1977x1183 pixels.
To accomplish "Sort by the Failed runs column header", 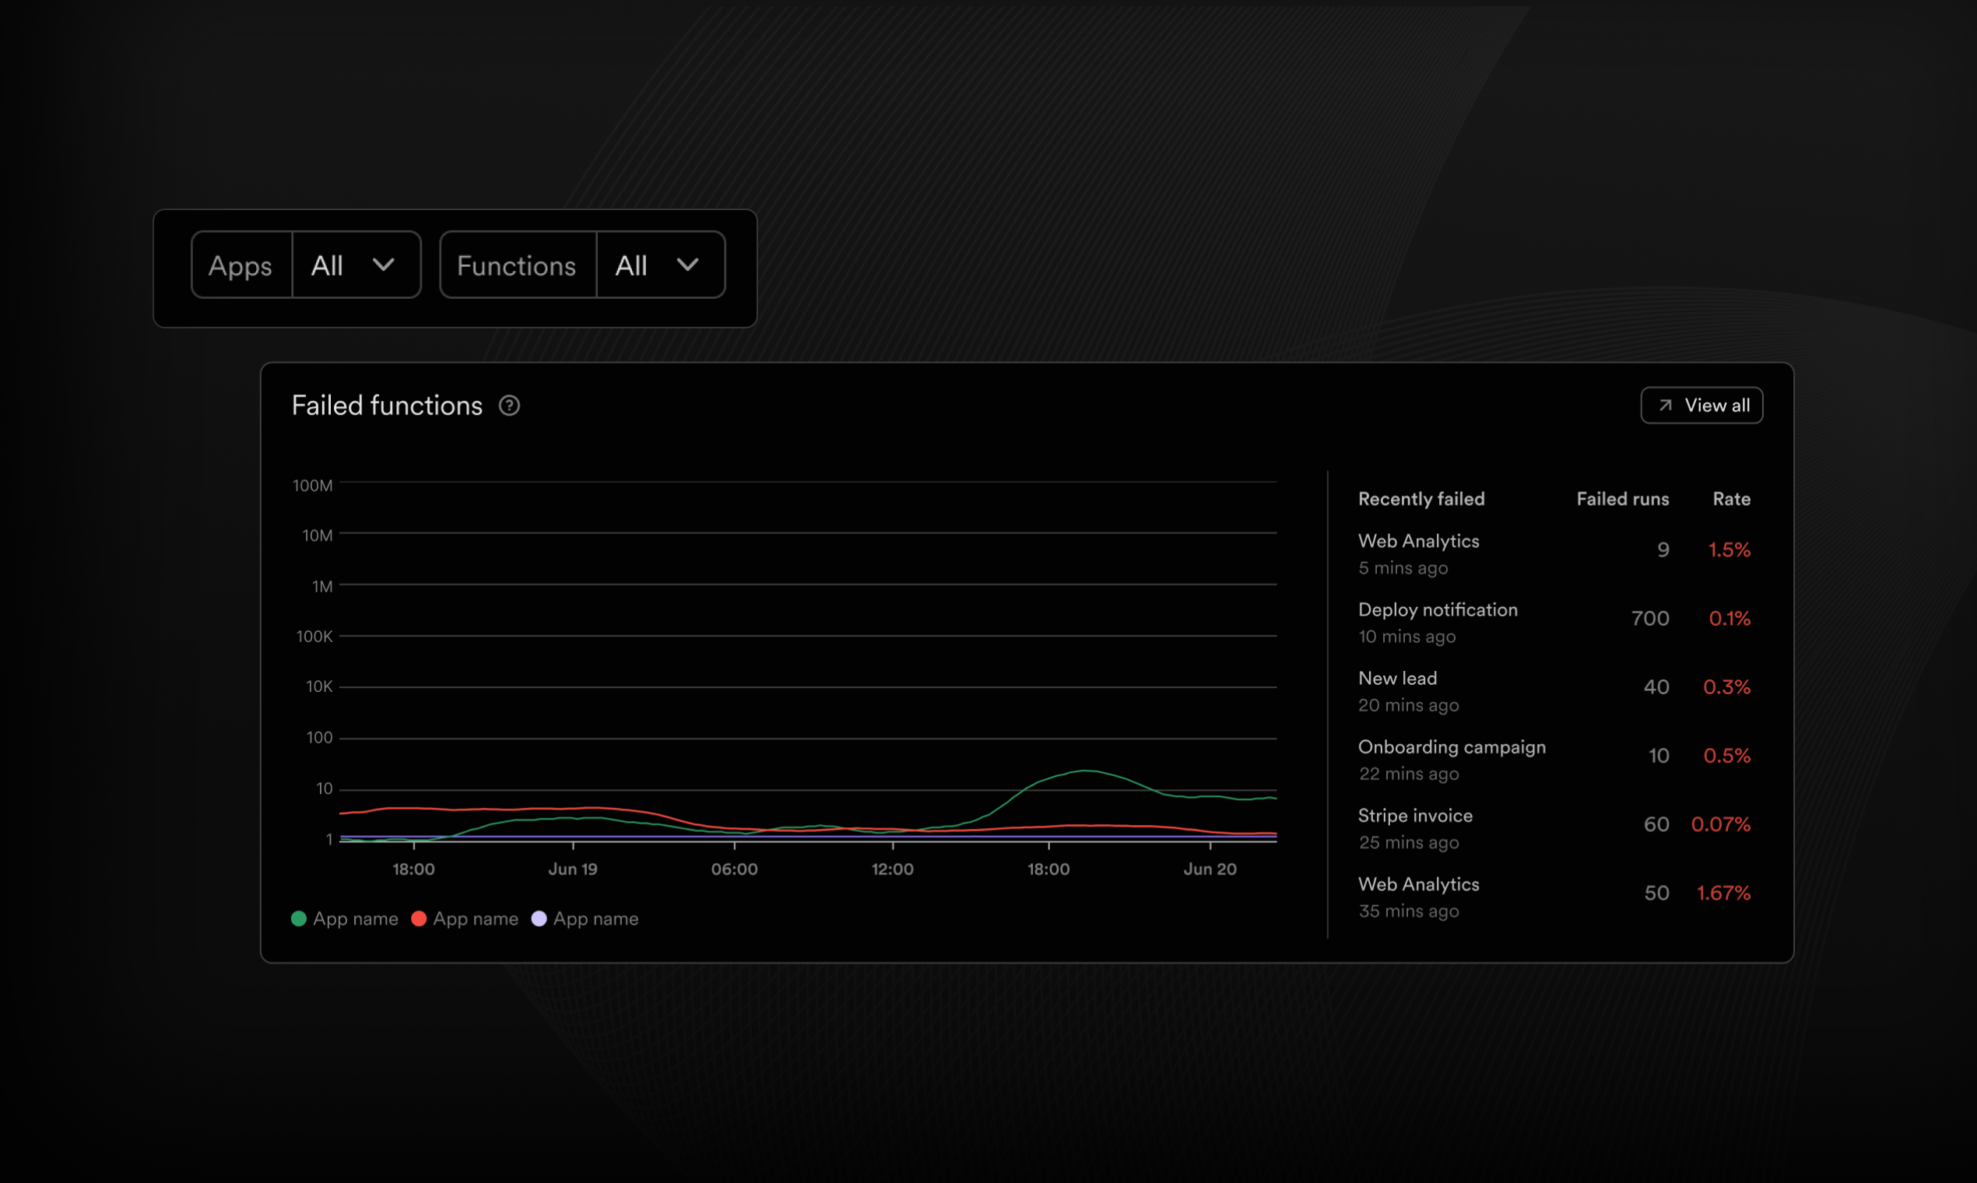I will pyautogui.click(x=1622, y=499).
